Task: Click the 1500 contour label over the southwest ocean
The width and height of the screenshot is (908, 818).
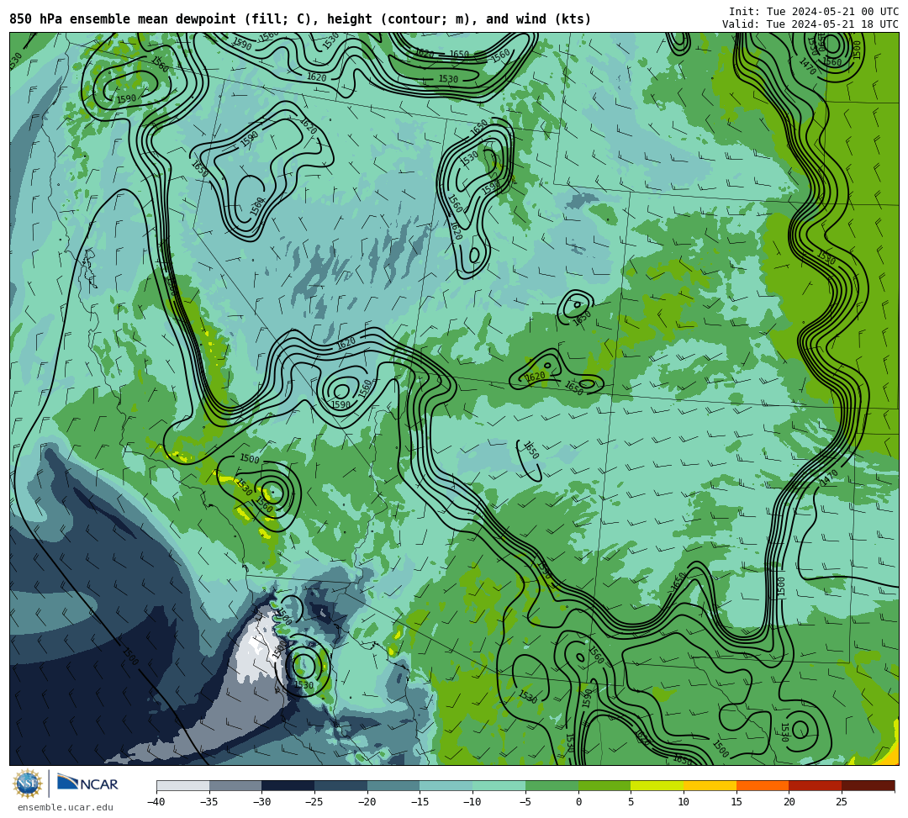Action: (130, 656)
